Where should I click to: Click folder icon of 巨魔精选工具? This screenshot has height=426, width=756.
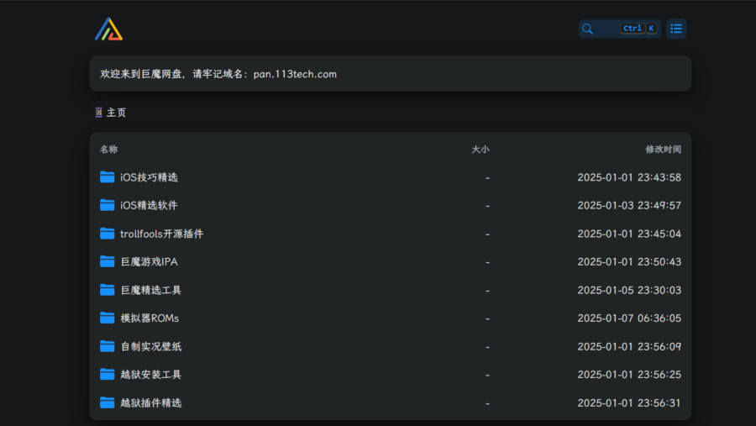click(x=107, y=290)
